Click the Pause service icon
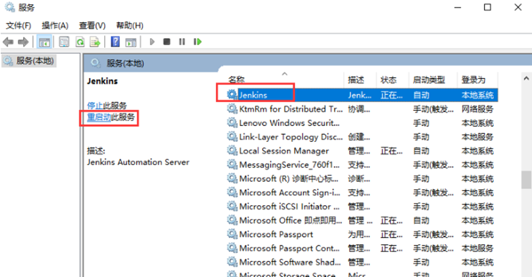 (x=182, y=42)
